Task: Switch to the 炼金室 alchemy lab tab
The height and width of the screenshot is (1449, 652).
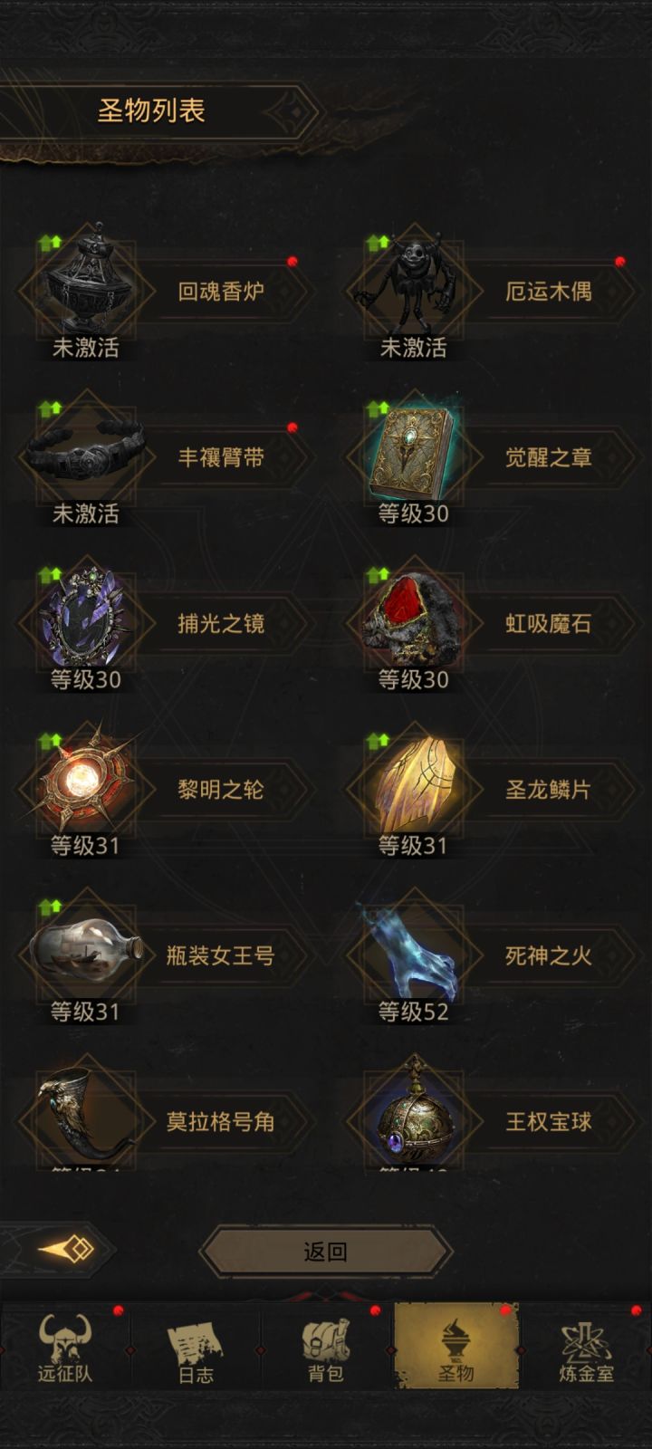Action: [586, 1349]
